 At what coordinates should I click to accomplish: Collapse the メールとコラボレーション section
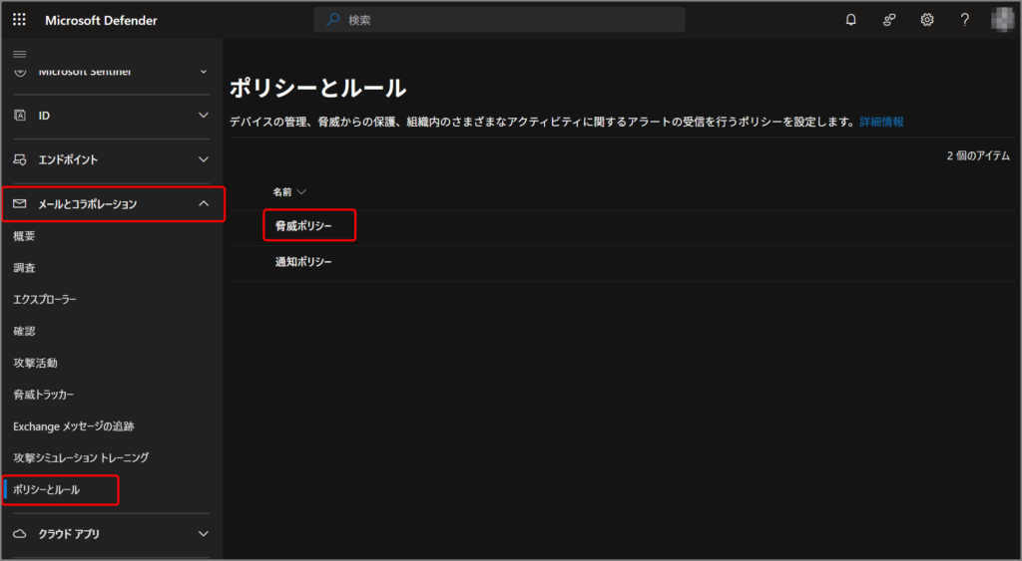point(204,204)
